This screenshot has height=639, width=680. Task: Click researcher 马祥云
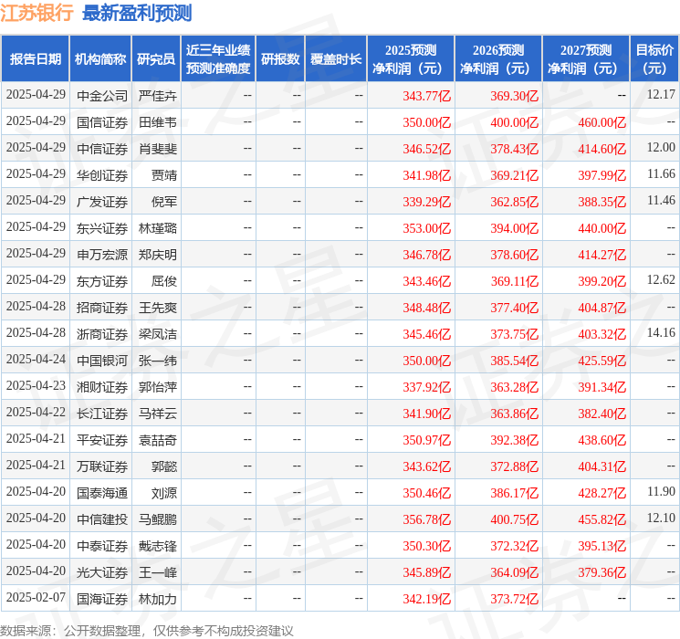coord(158,414)
